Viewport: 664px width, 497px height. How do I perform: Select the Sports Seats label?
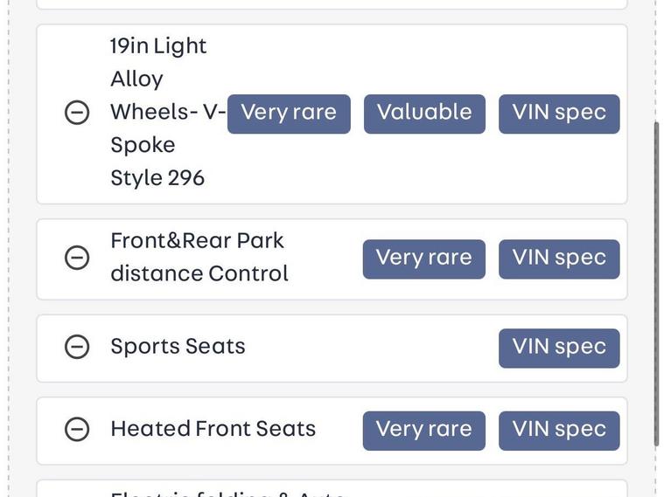click(x=178, y=347)
